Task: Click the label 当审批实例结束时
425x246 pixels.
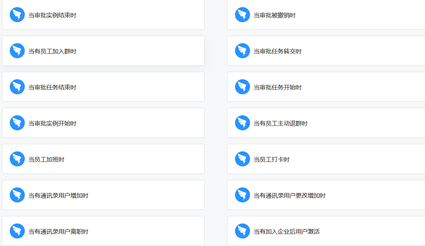Action: pos(52,15)
